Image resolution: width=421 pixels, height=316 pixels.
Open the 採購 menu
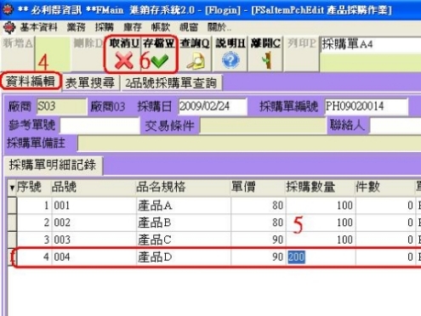click(x=104, y=27)
